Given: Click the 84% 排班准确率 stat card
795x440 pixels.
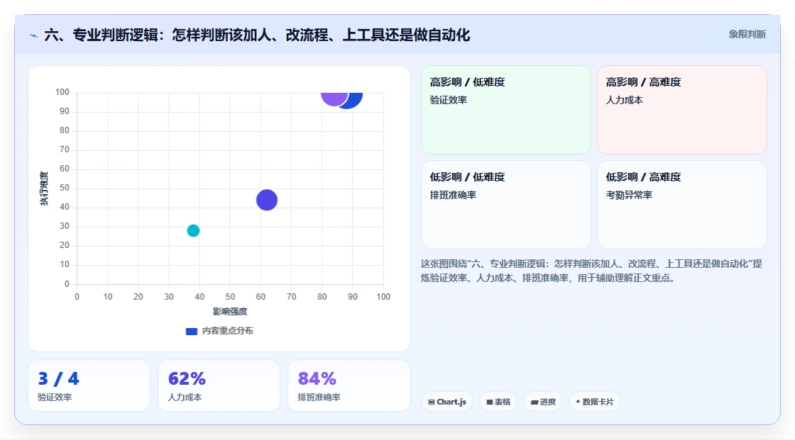Looking at the screenshot, I should pyautogui.click(x=349, y=385).
